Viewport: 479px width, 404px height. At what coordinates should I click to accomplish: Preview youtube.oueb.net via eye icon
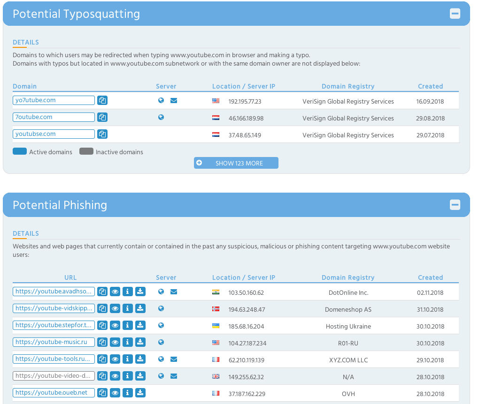click(x=115, y=393)
